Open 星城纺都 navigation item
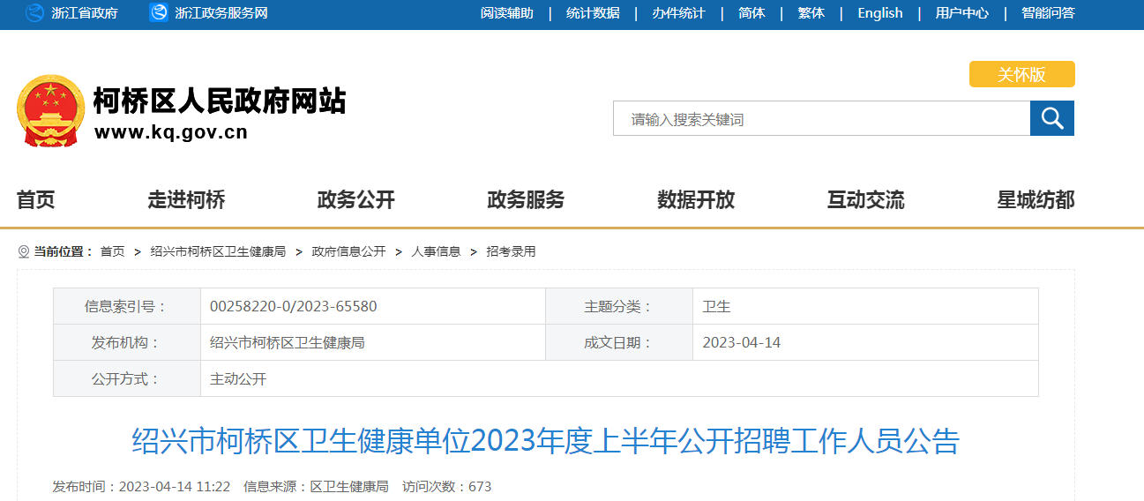The image size is (1144, 501). point(1036,200)
